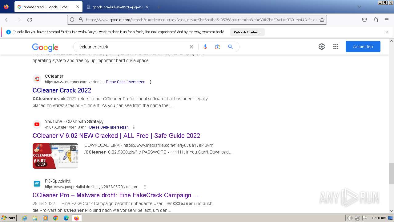The height and width of the screenshot is (222, 394).
Task: Open the Windows Start menu
Action: point(9,218)
